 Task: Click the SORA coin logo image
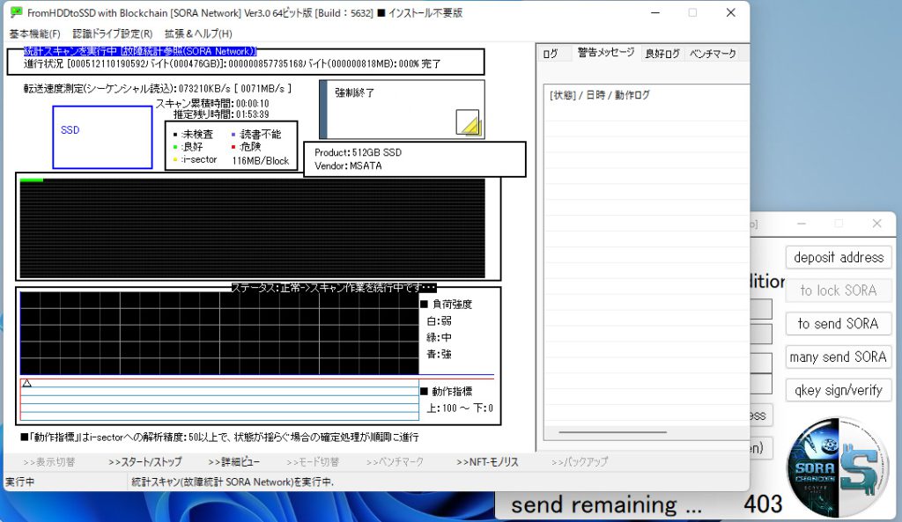tap(838, 467)
